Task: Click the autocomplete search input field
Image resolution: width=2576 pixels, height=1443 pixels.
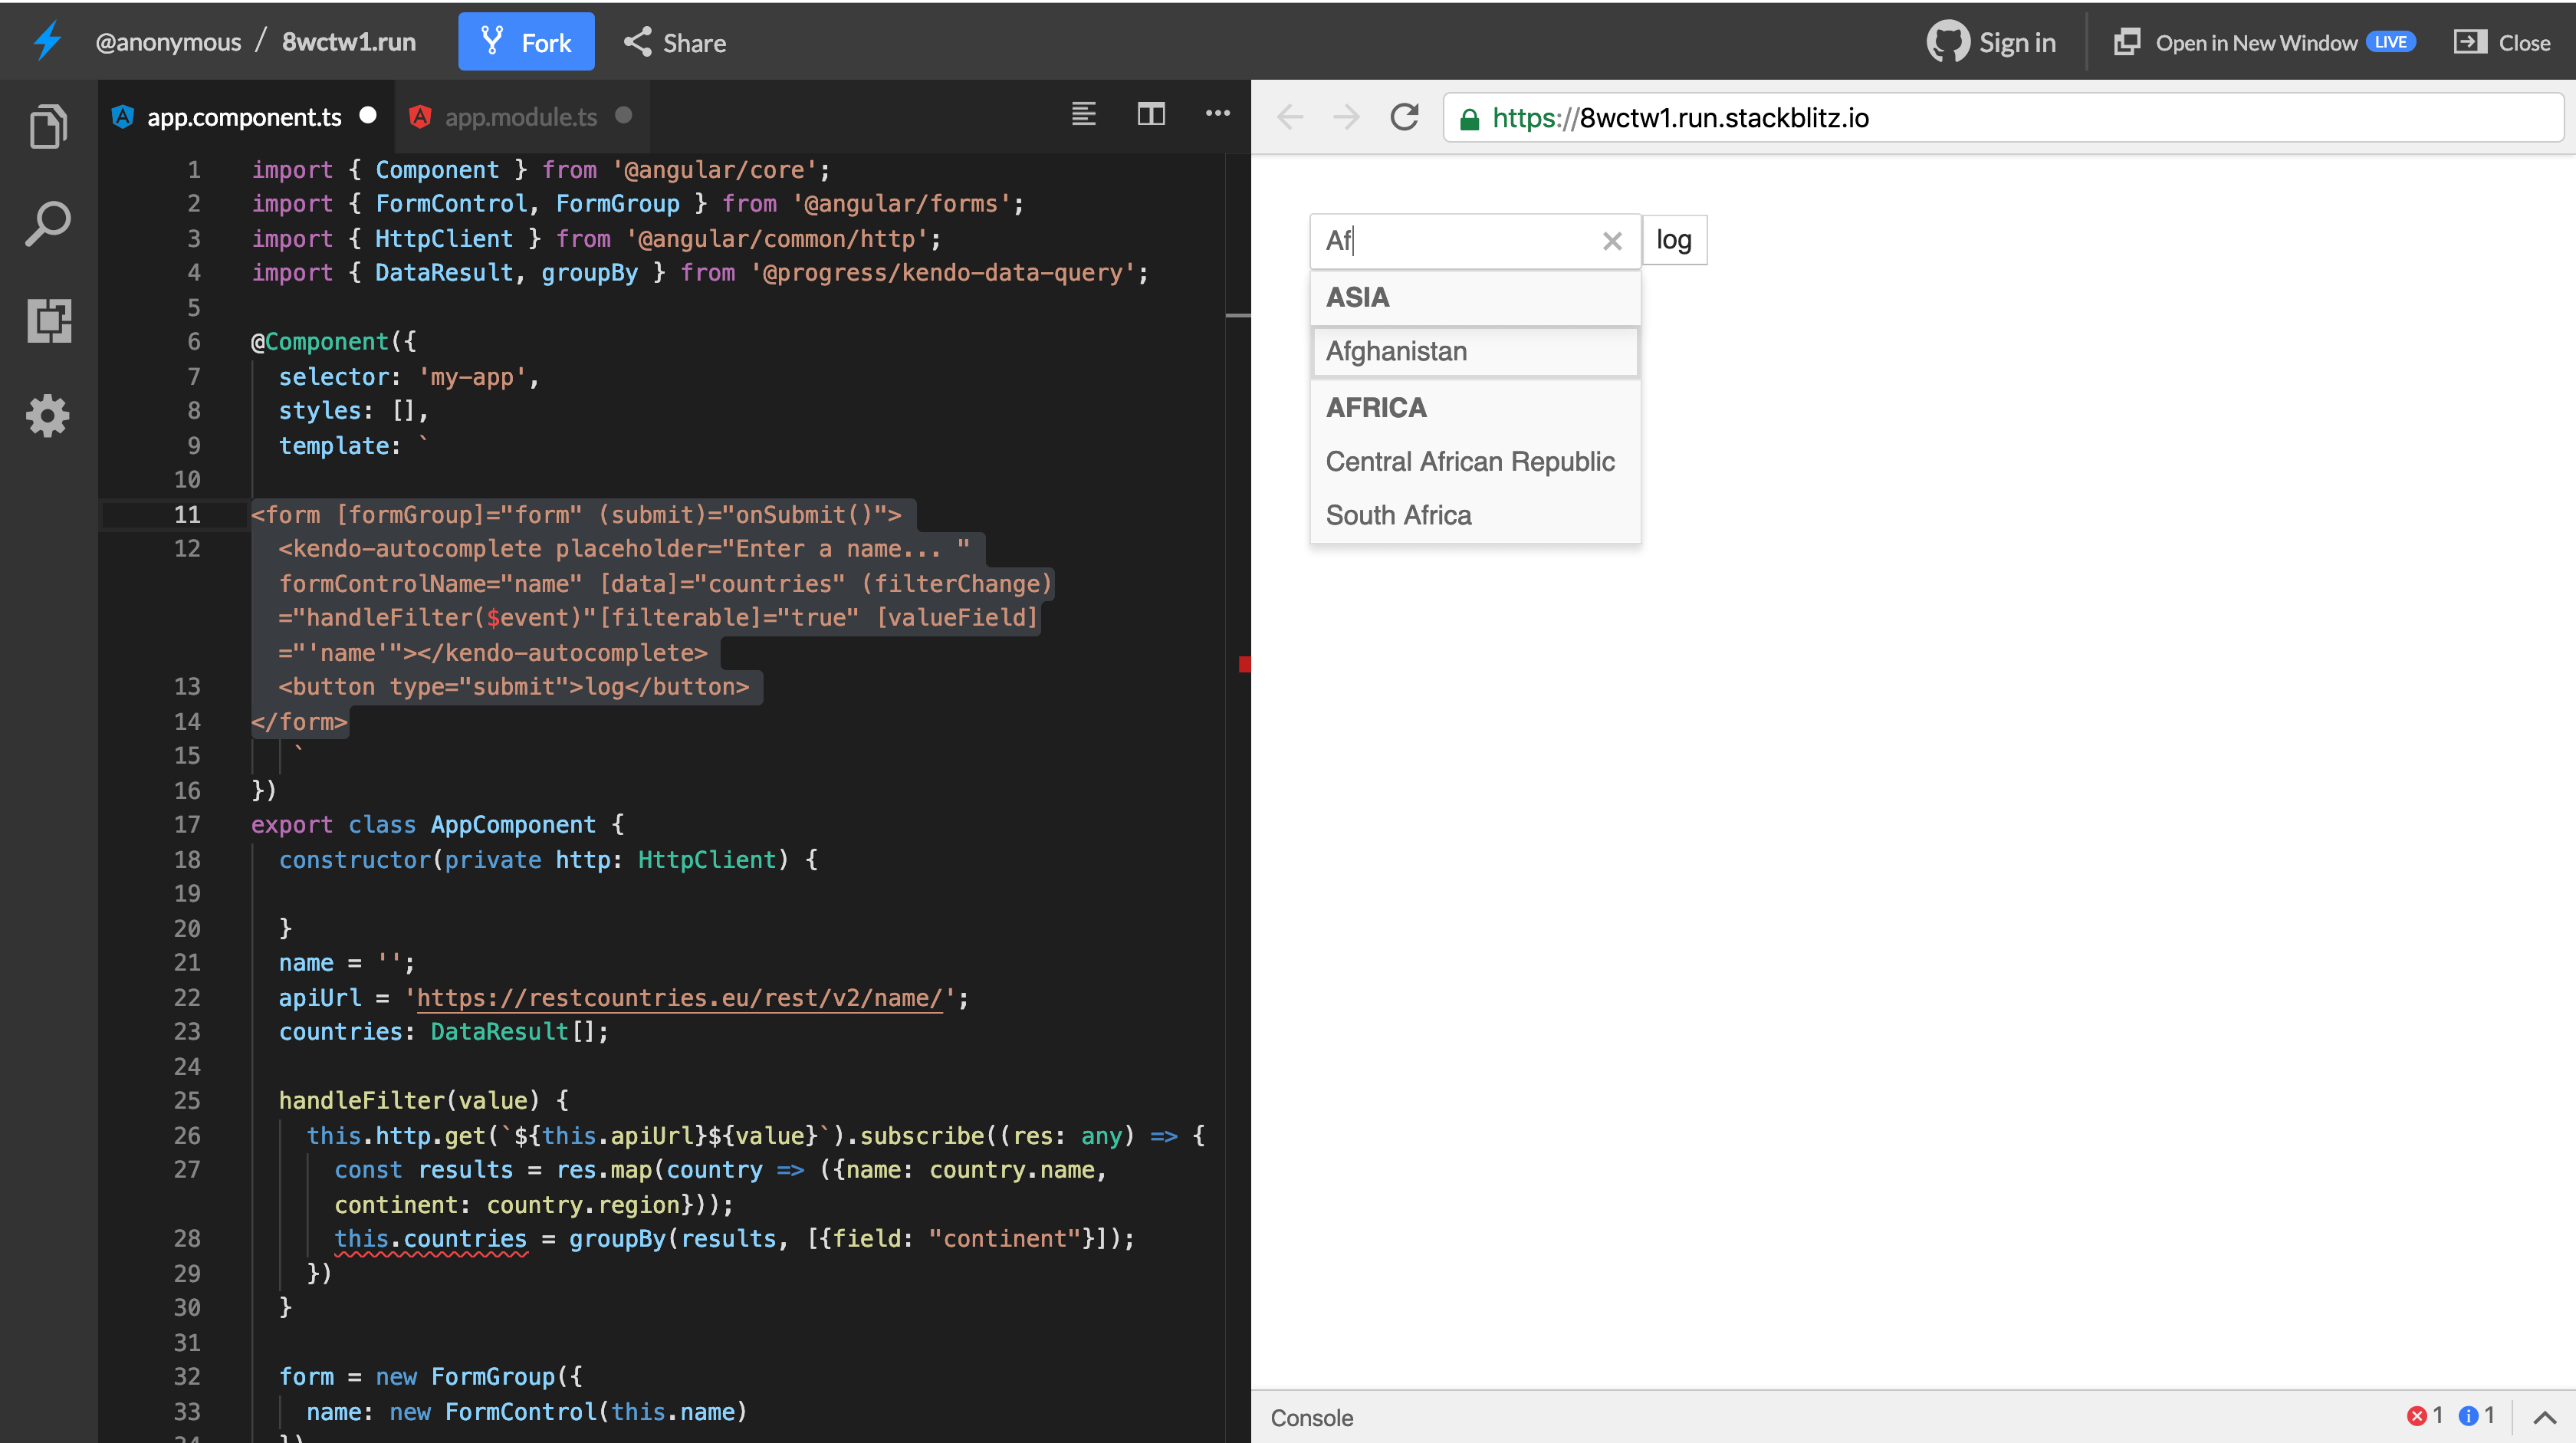Action: (1451, 238)
